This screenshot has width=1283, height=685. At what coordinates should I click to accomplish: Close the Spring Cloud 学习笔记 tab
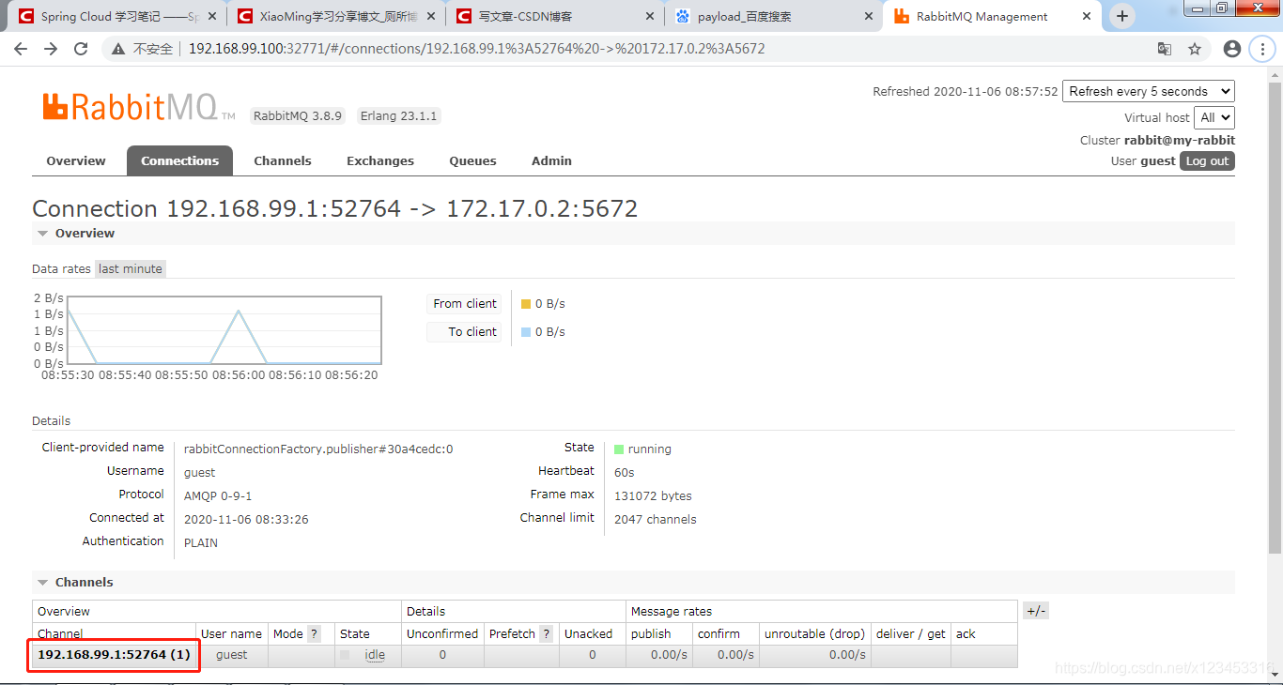click(x=210, y=16)
